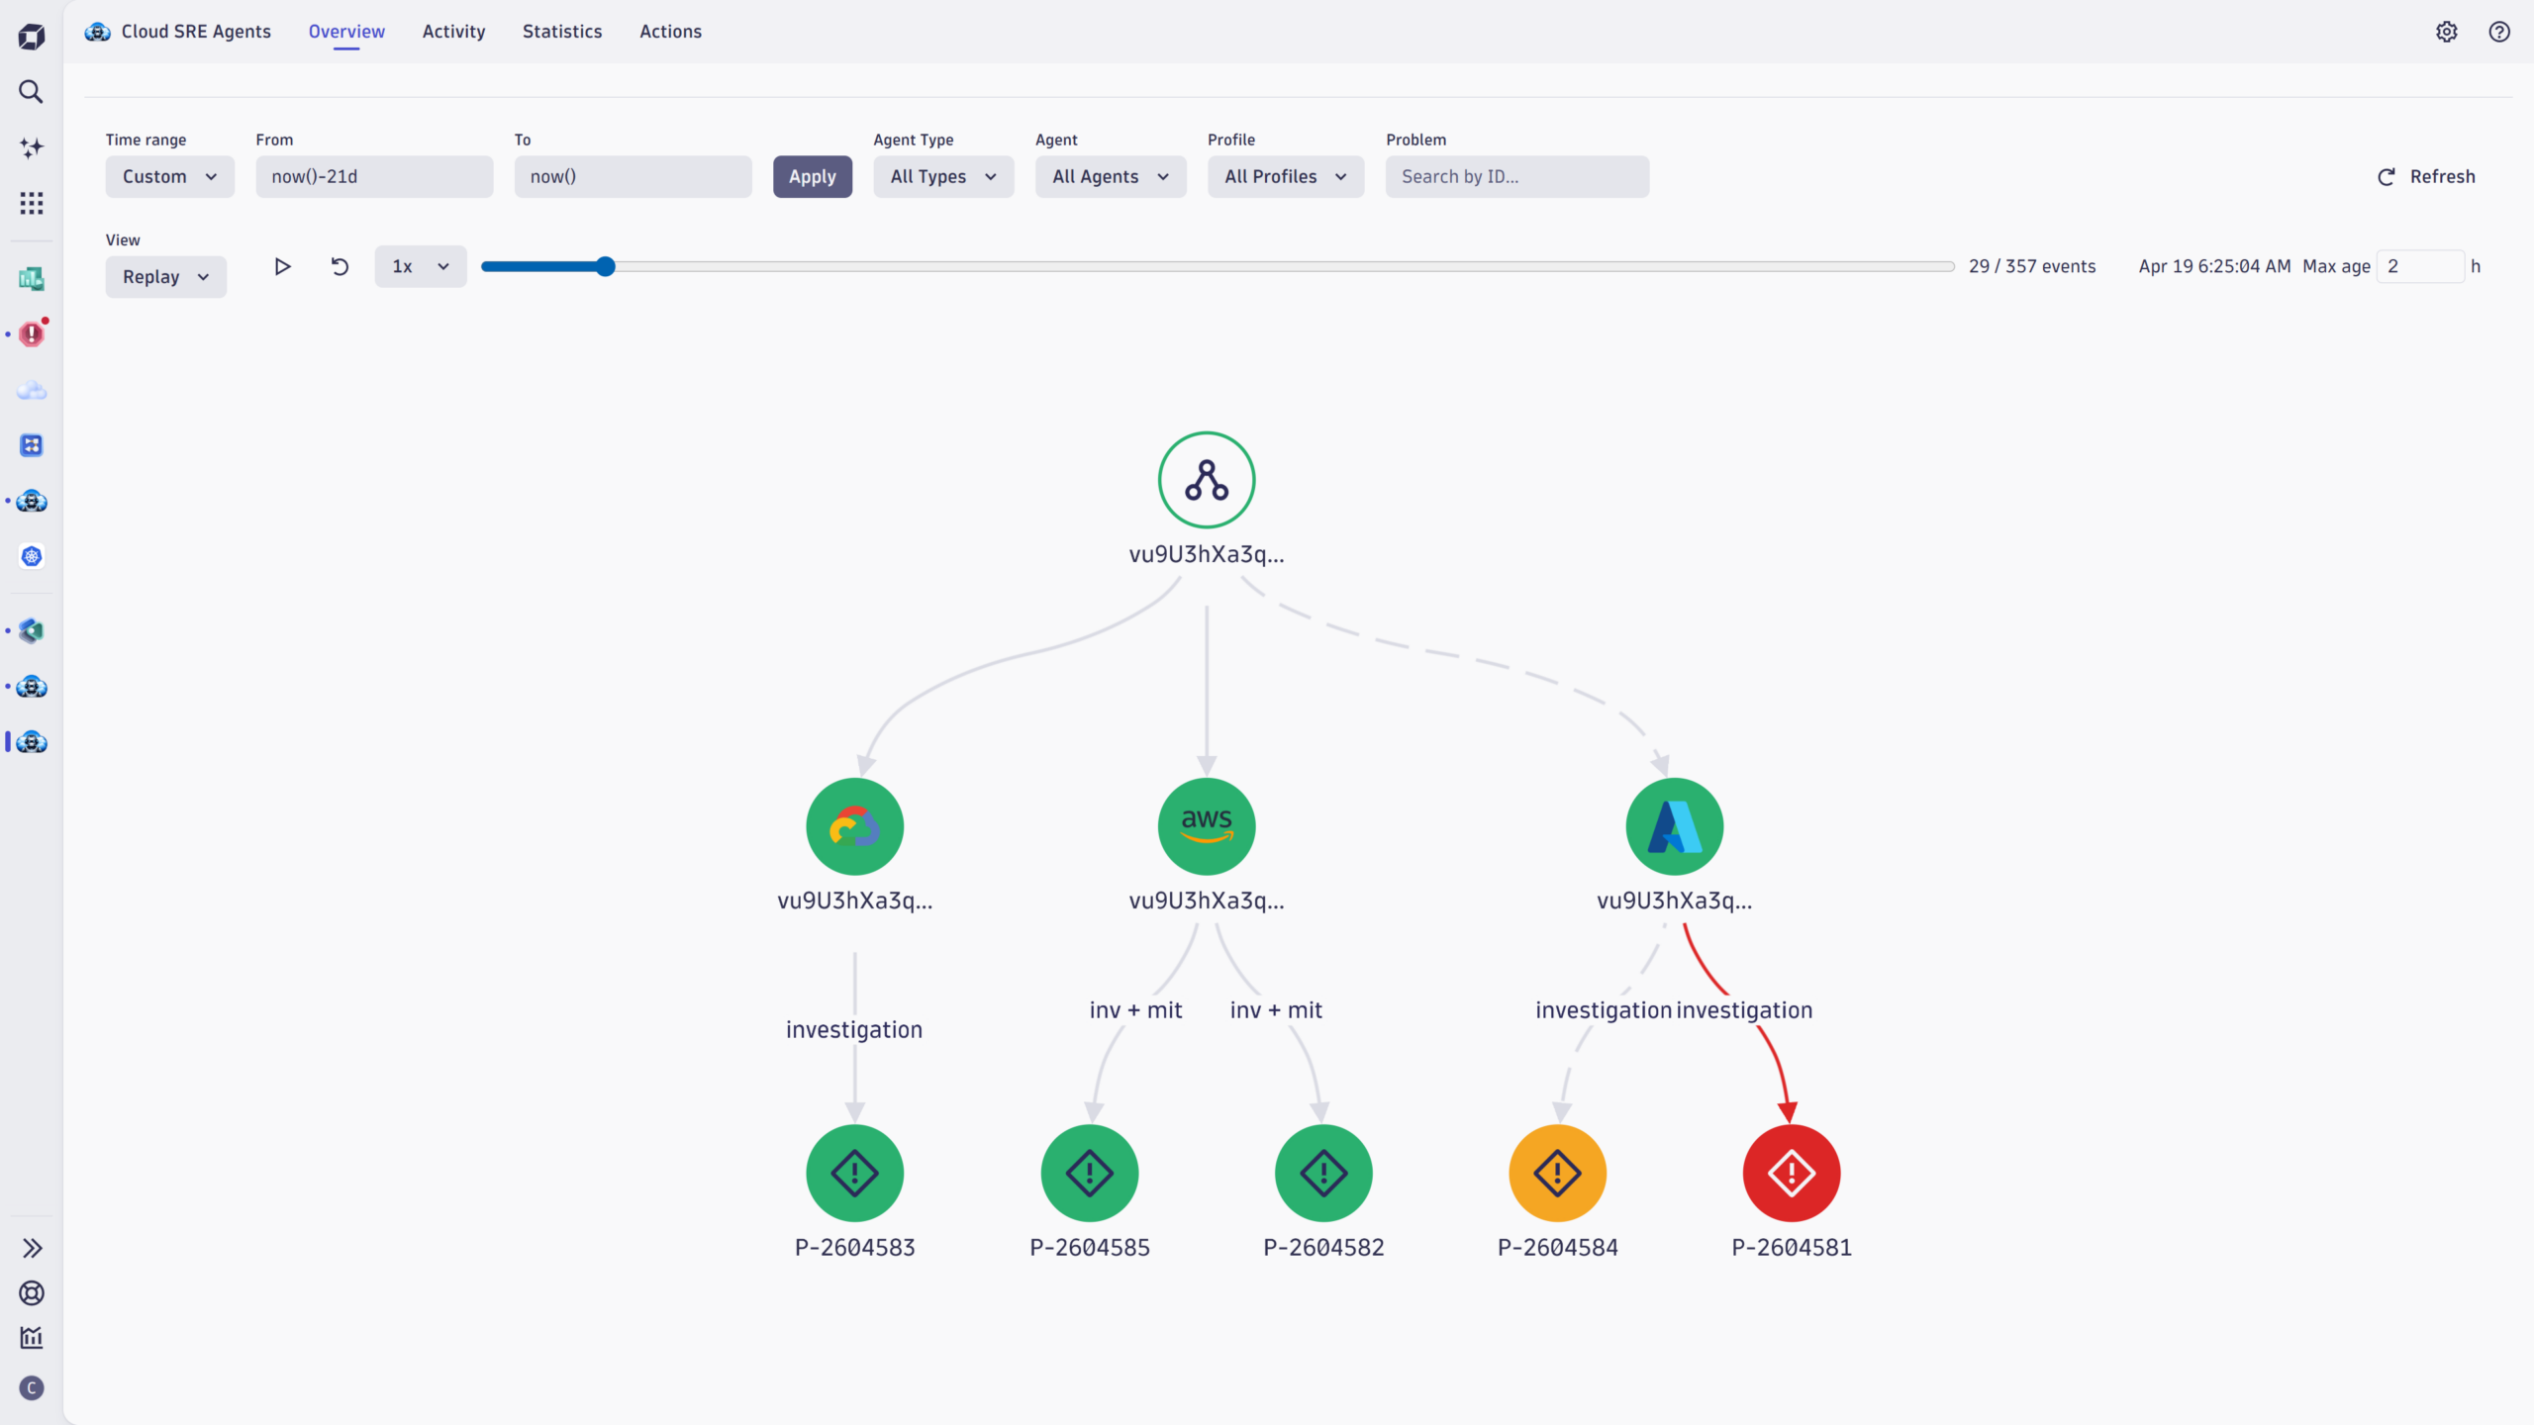Start replay with the play button
This screenshot has width=2534, height=1425.
click(x=282, y=266)
